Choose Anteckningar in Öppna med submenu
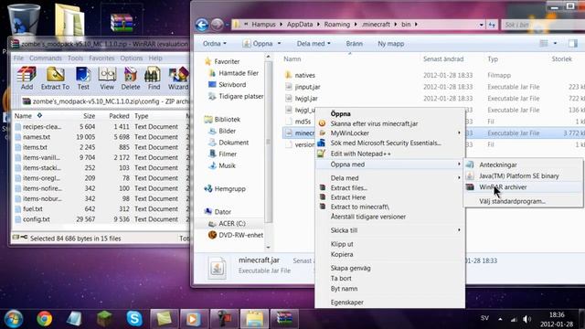 tap(523, 164)
